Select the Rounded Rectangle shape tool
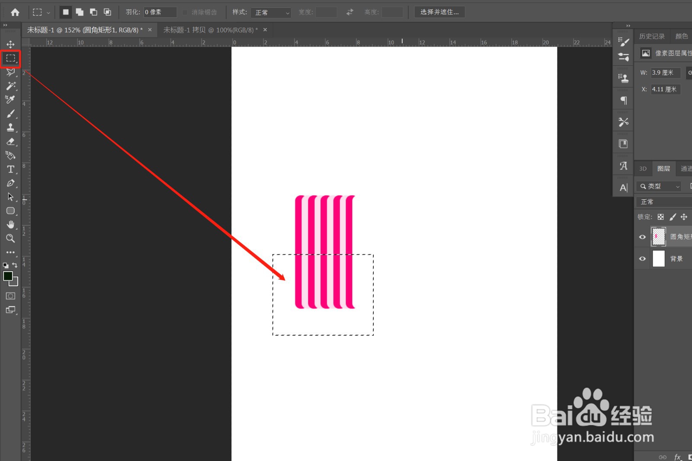Viewport: 692px width, 461px height. 10,211
